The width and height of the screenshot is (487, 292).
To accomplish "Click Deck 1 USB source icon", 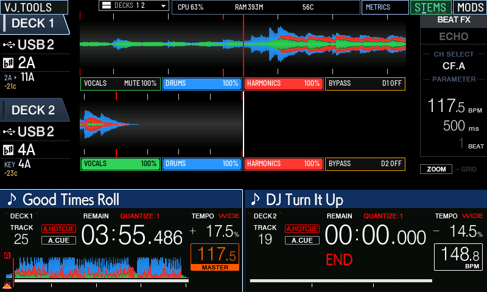I will click(9, 45).
